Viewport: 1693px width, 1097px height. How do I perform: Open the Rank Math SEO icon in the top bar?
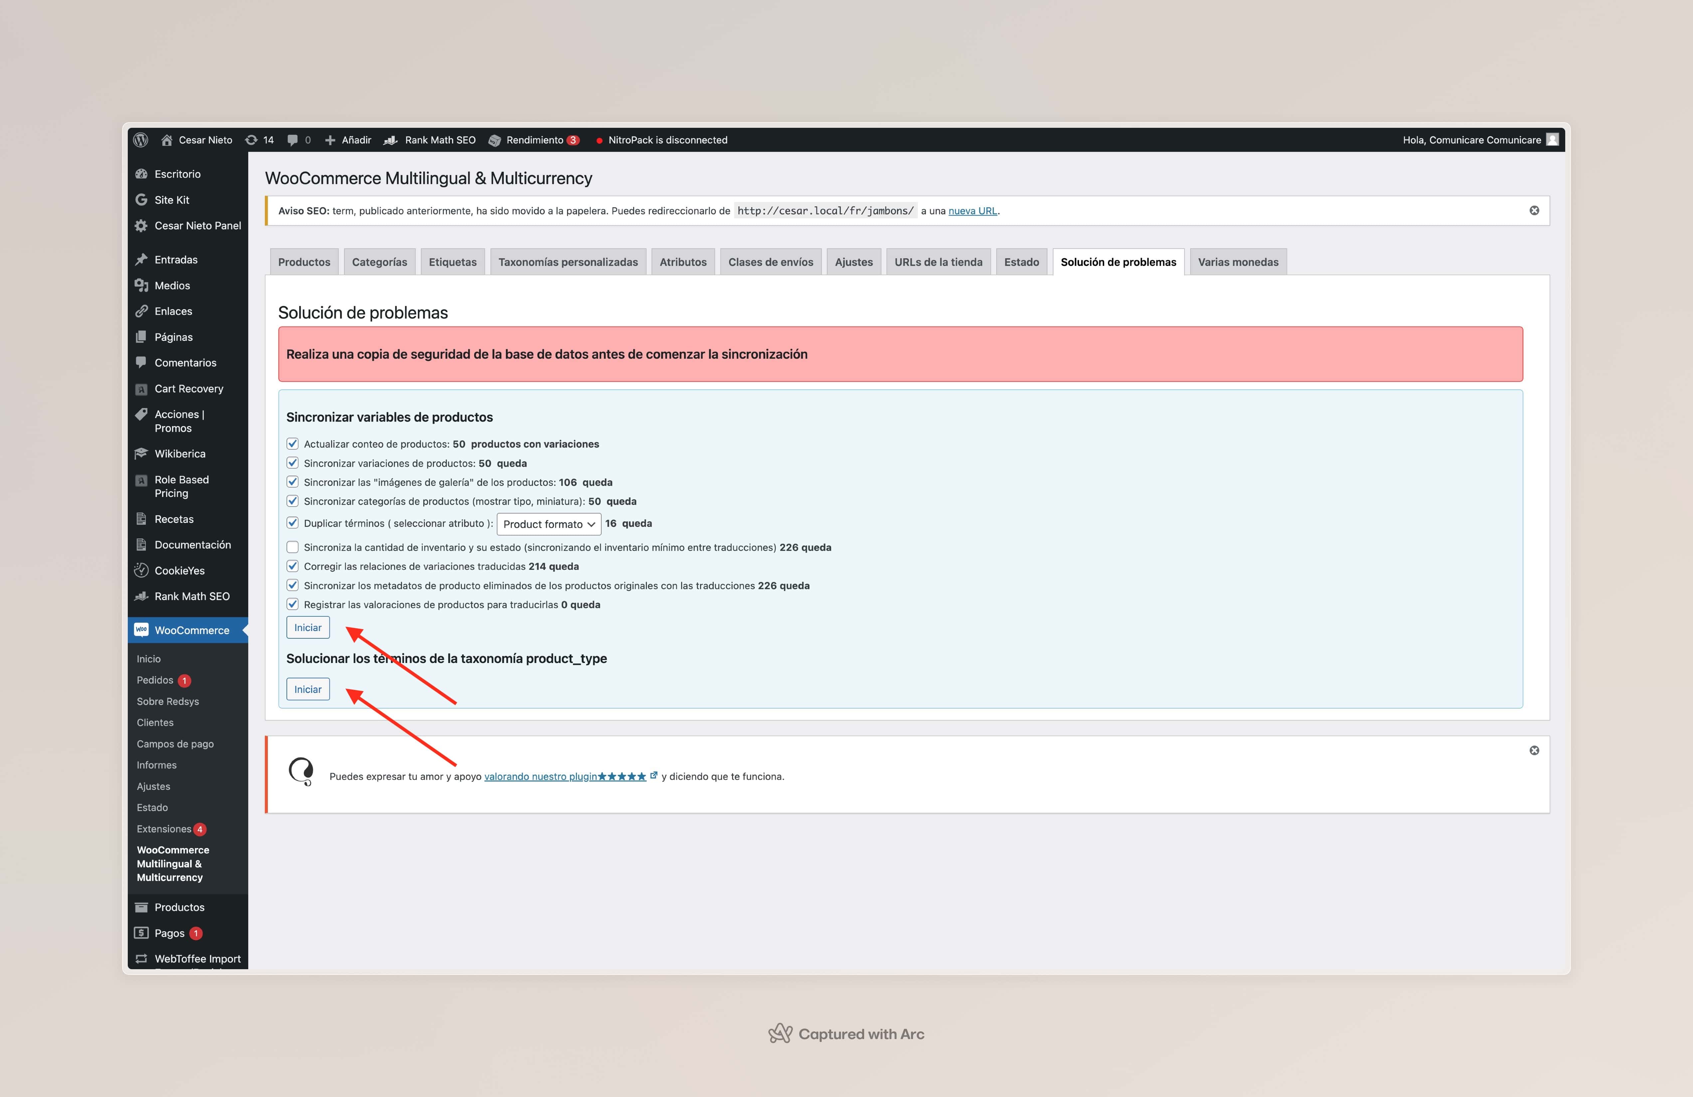point(391,140)
